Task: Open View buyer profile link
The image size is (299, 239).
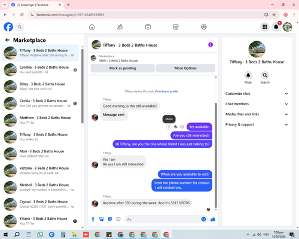Action: tap(166, 91)
